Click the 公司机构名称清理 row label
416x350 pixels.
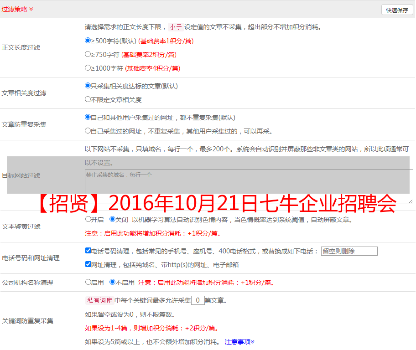(27, 283)
